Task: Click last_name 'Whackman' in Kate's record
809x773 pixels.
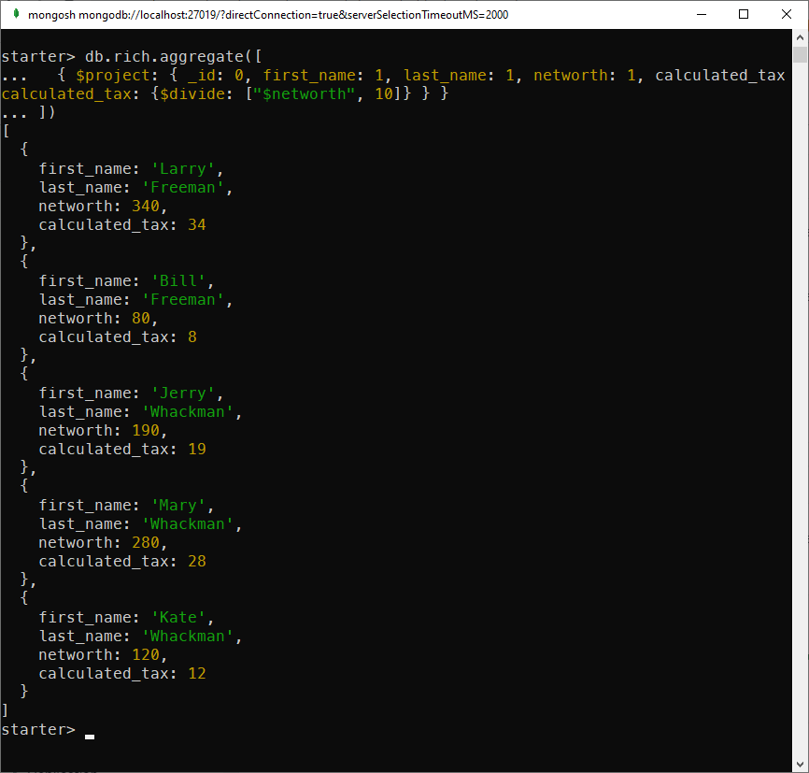Action: coord(187,637)
